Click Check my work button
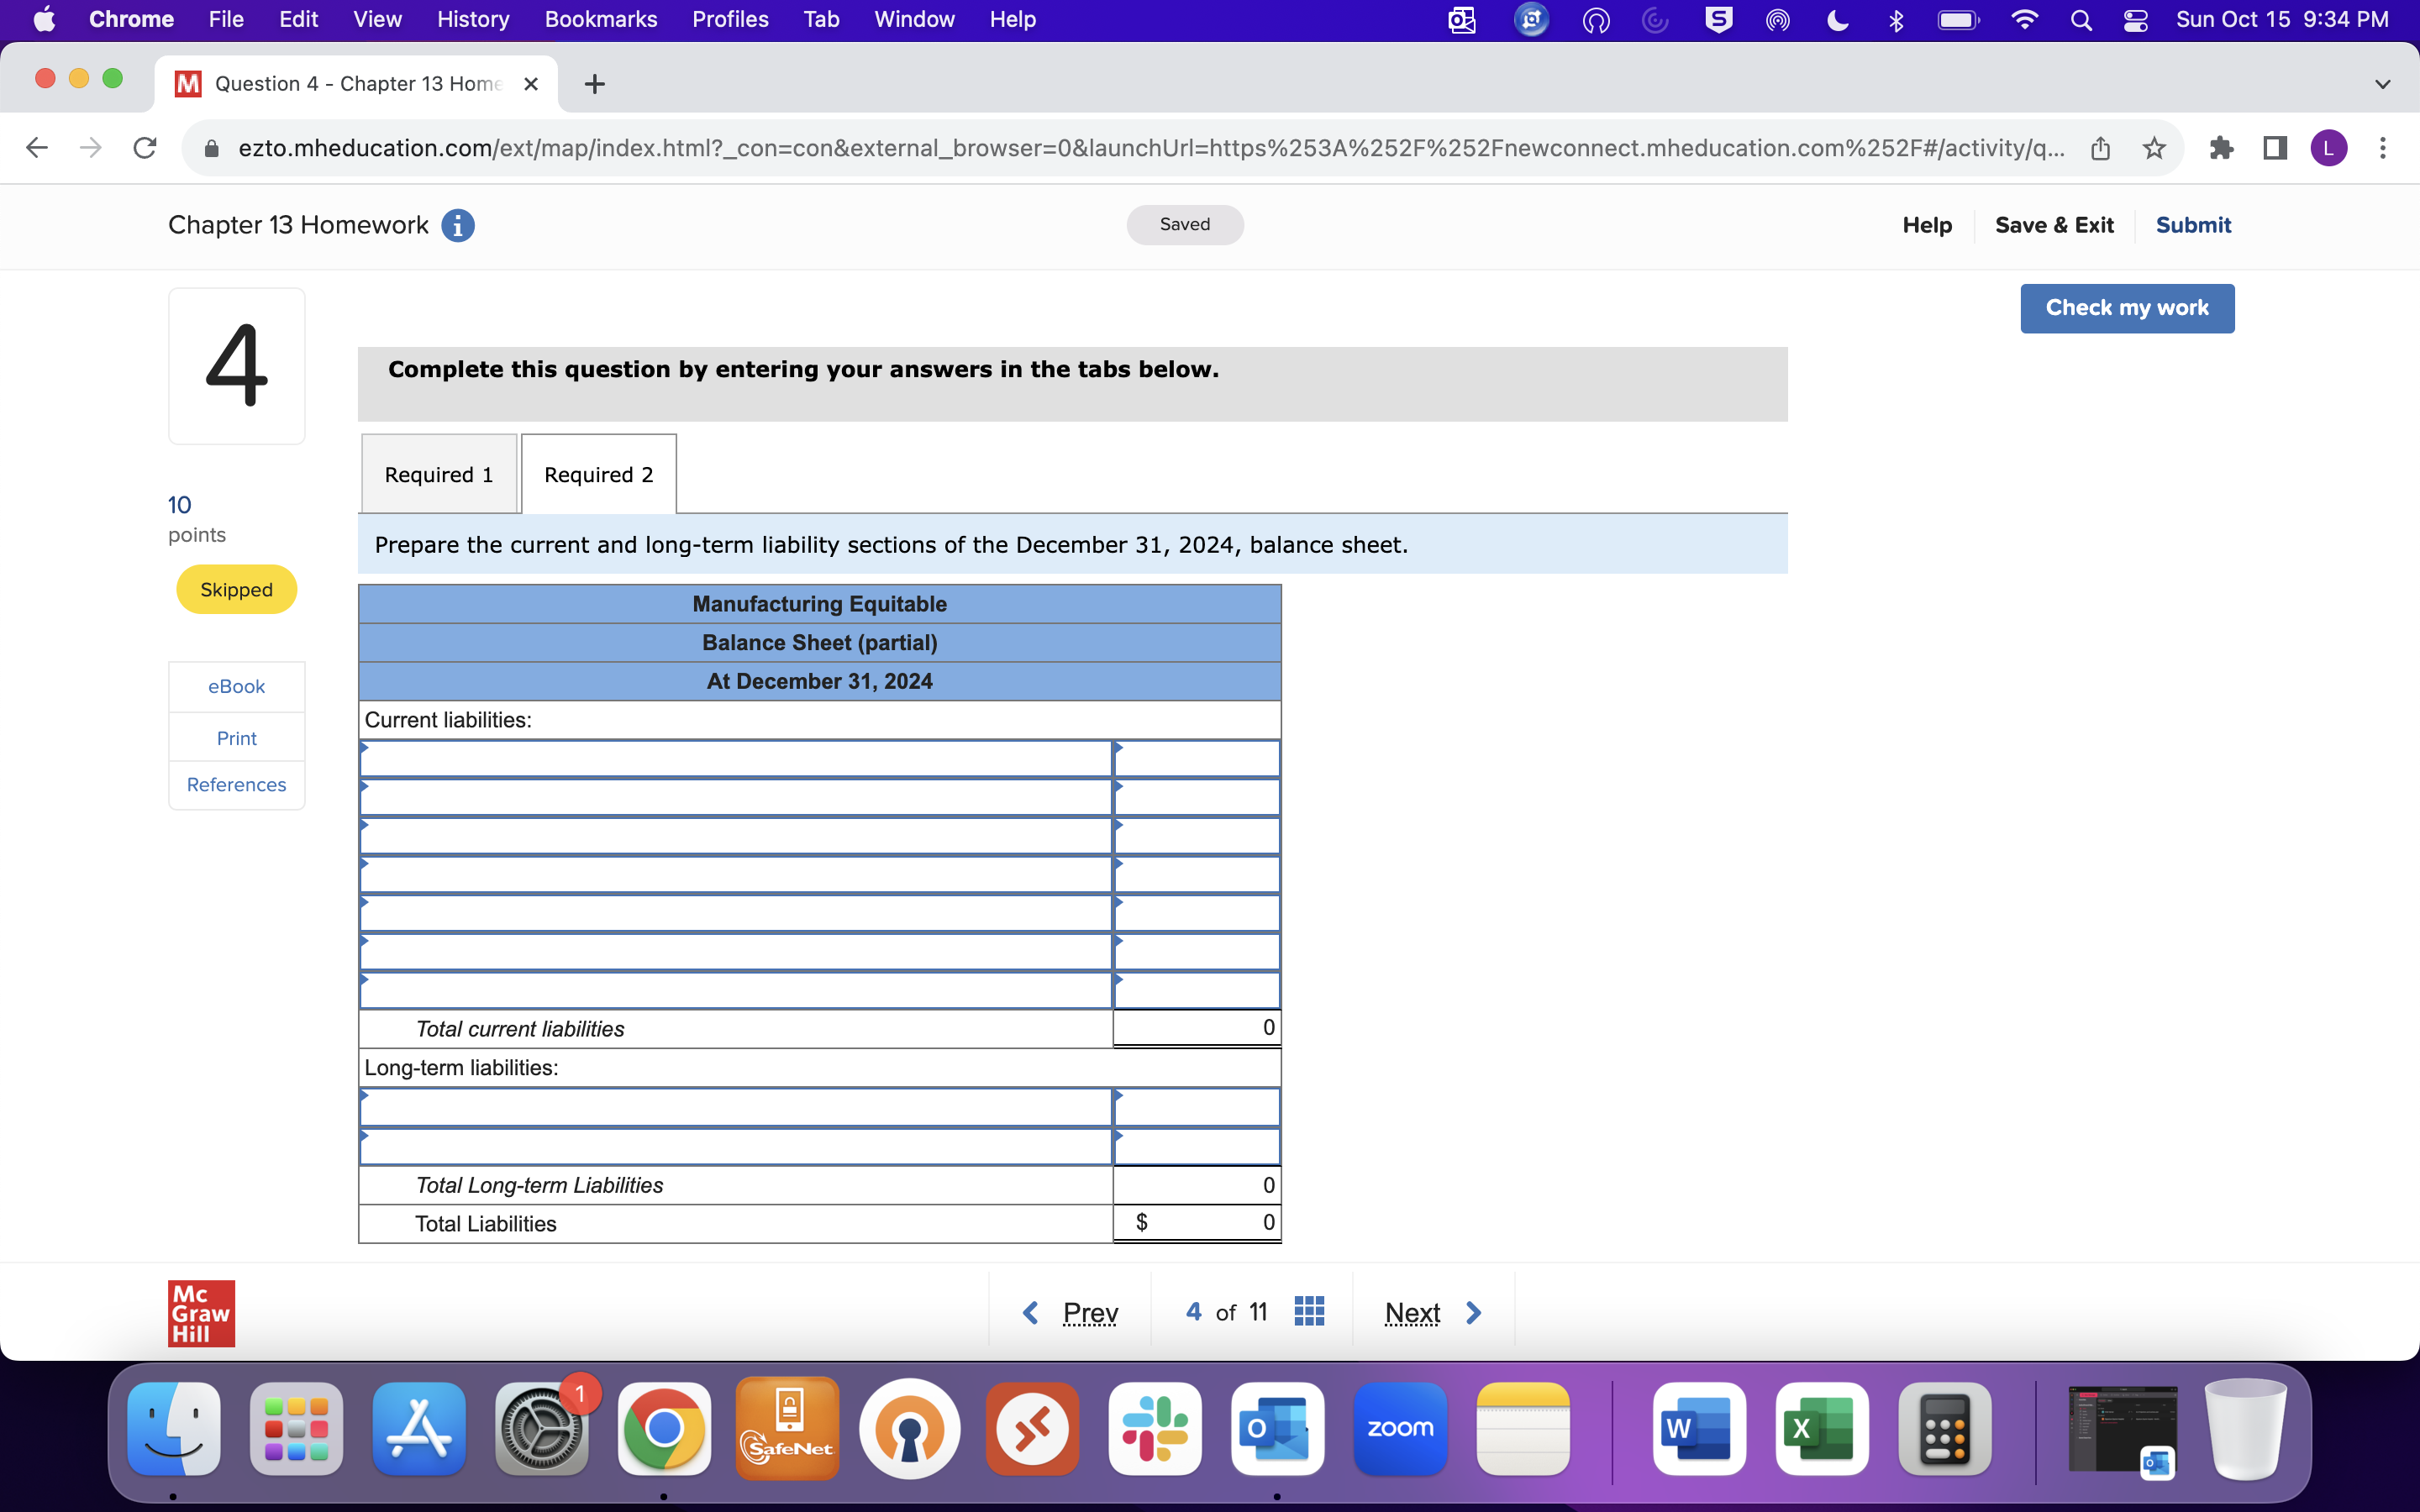 [x=2126, y=307]
